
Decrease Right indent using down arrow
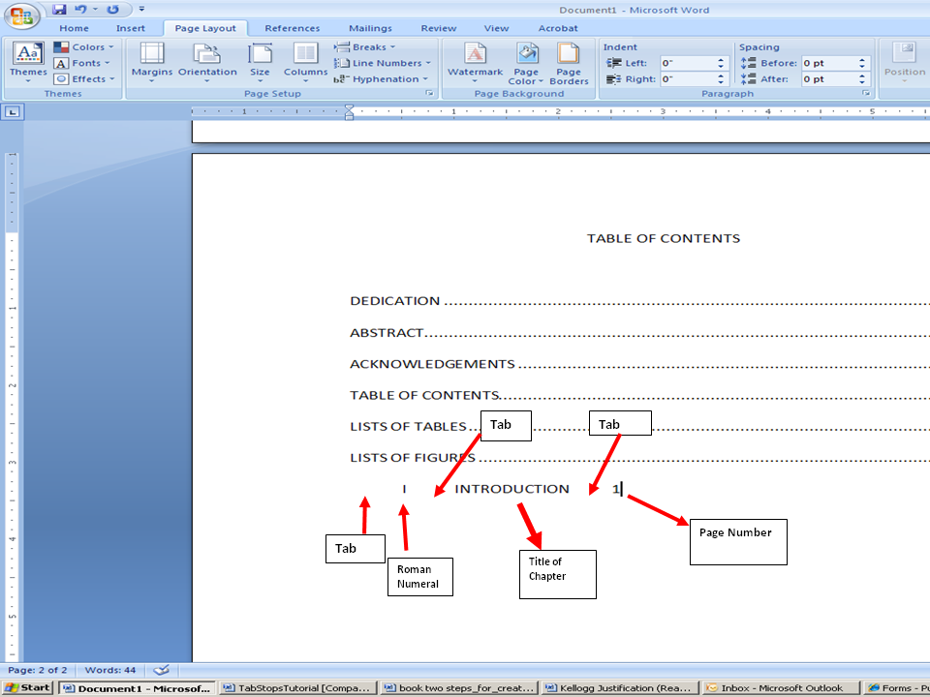coord(721,81)
